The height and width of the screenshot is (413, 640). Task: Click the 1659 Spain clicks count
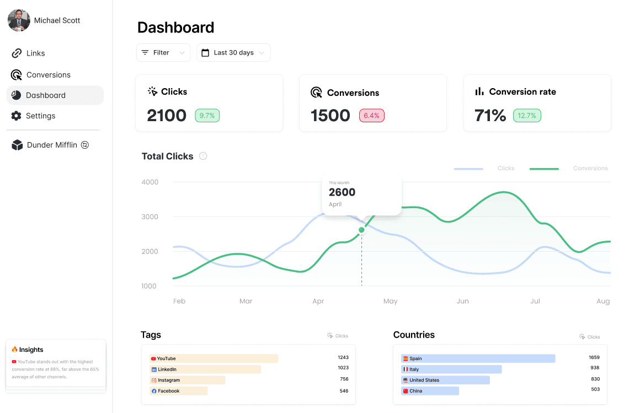click(x=594, y=357)
